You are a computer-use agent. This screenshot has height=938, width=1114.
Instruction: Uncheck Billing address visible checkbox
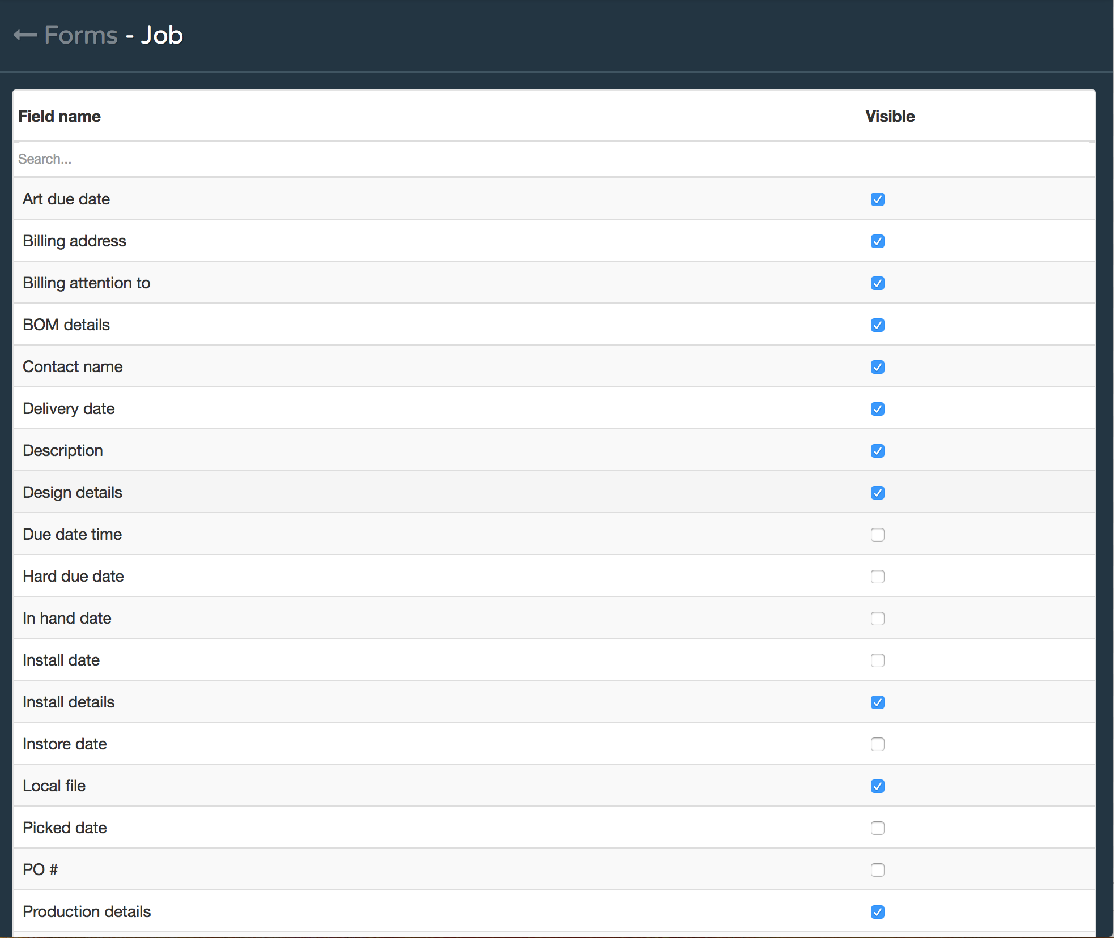877,241
